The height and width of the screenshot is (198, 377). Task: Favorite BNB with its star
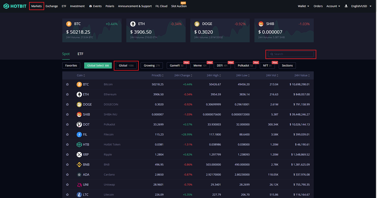coord(67,165)
